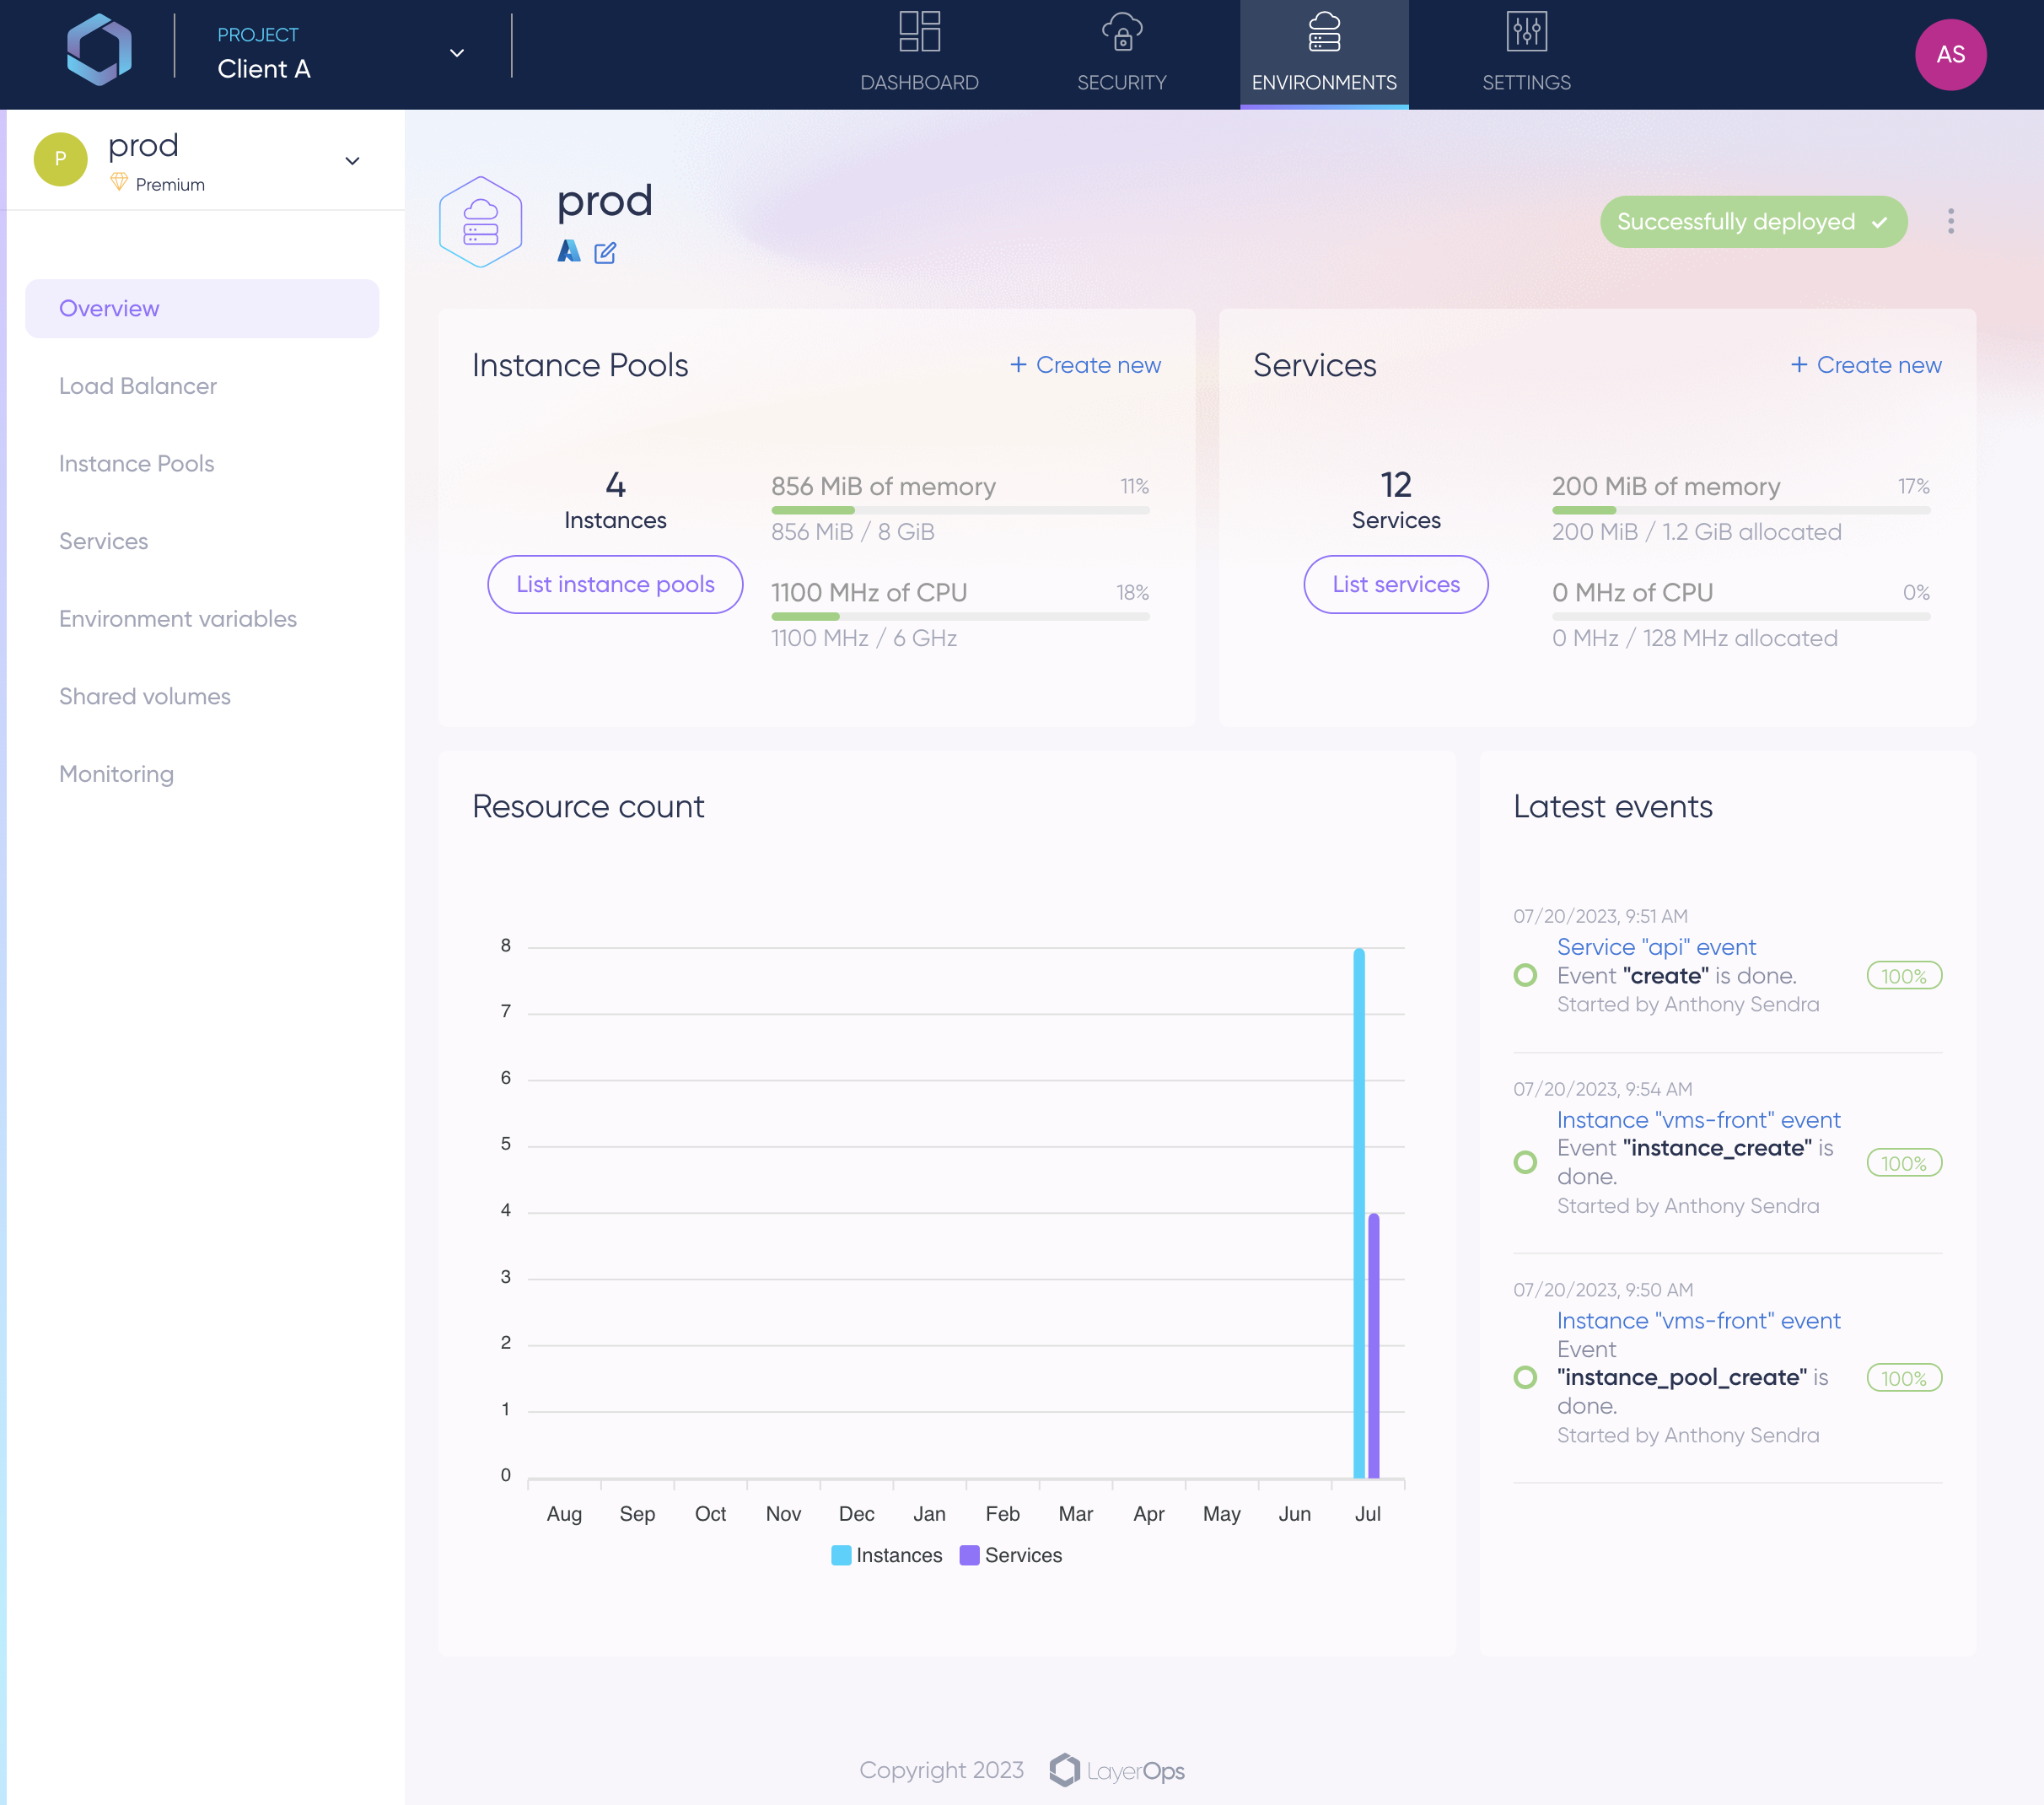
Task: Switch to the DASHBOARD tab
Action: click(x=919, y=55)
